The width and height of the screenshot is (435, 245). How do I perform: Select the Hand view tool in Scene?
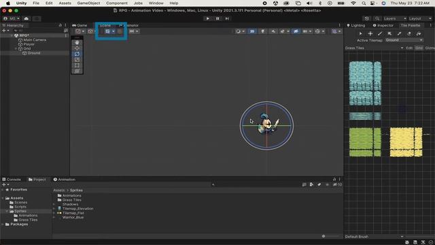77,42
